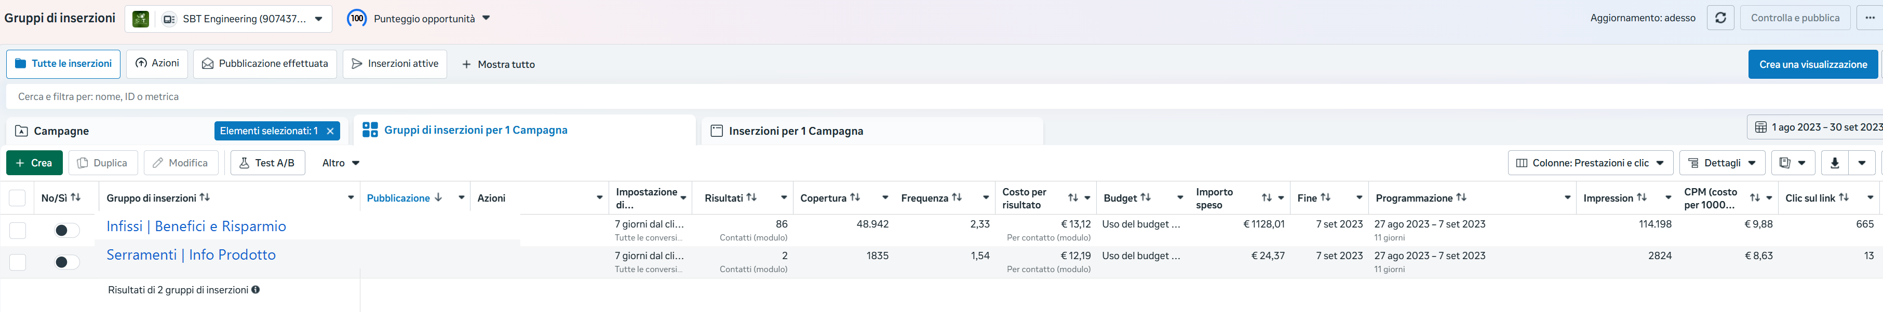Image resolution: width=1883 pixels, height=312 pixels.
Task: Open the Serramenti | Info Prodotto link
Action: [x=191, y=254]
